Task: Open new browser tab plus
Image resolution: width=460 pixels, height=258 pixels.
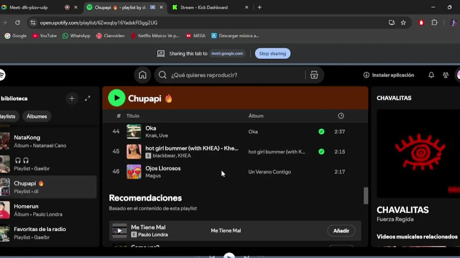Action: [x=259, y=7]
